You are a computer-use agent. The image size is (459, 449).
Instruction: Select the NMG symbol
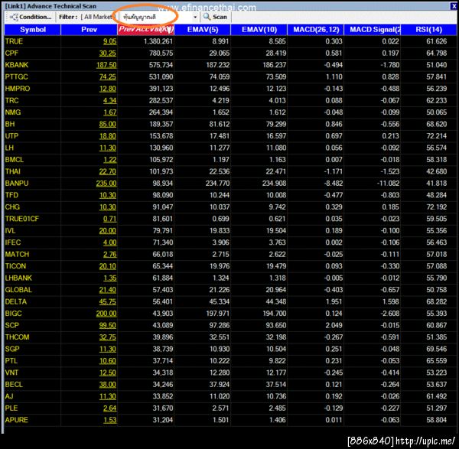click(x=13, y=112)
